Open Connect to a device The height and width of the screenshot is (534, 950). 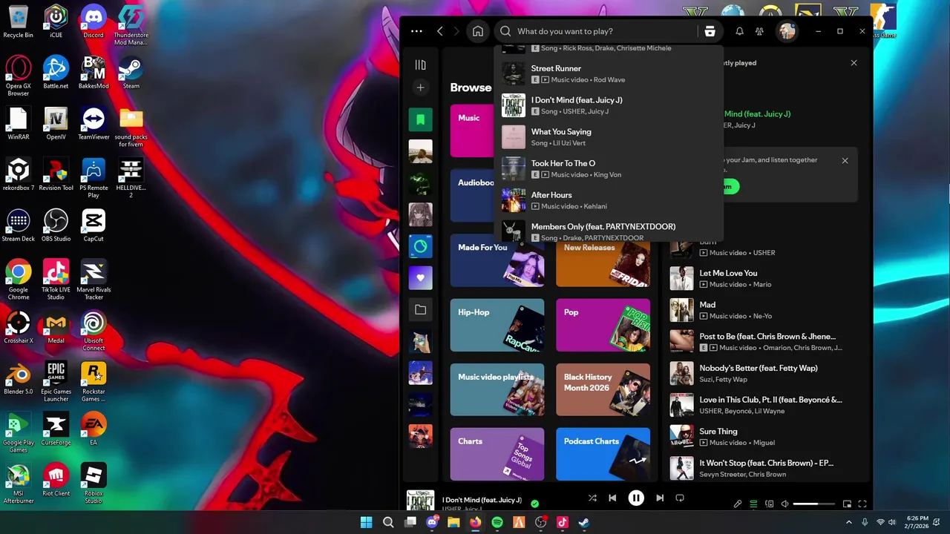click(x=770, y=504)
